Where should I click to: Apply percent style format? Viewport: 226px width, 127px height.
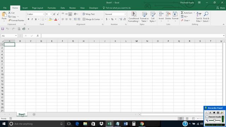(x=112, y=19)
